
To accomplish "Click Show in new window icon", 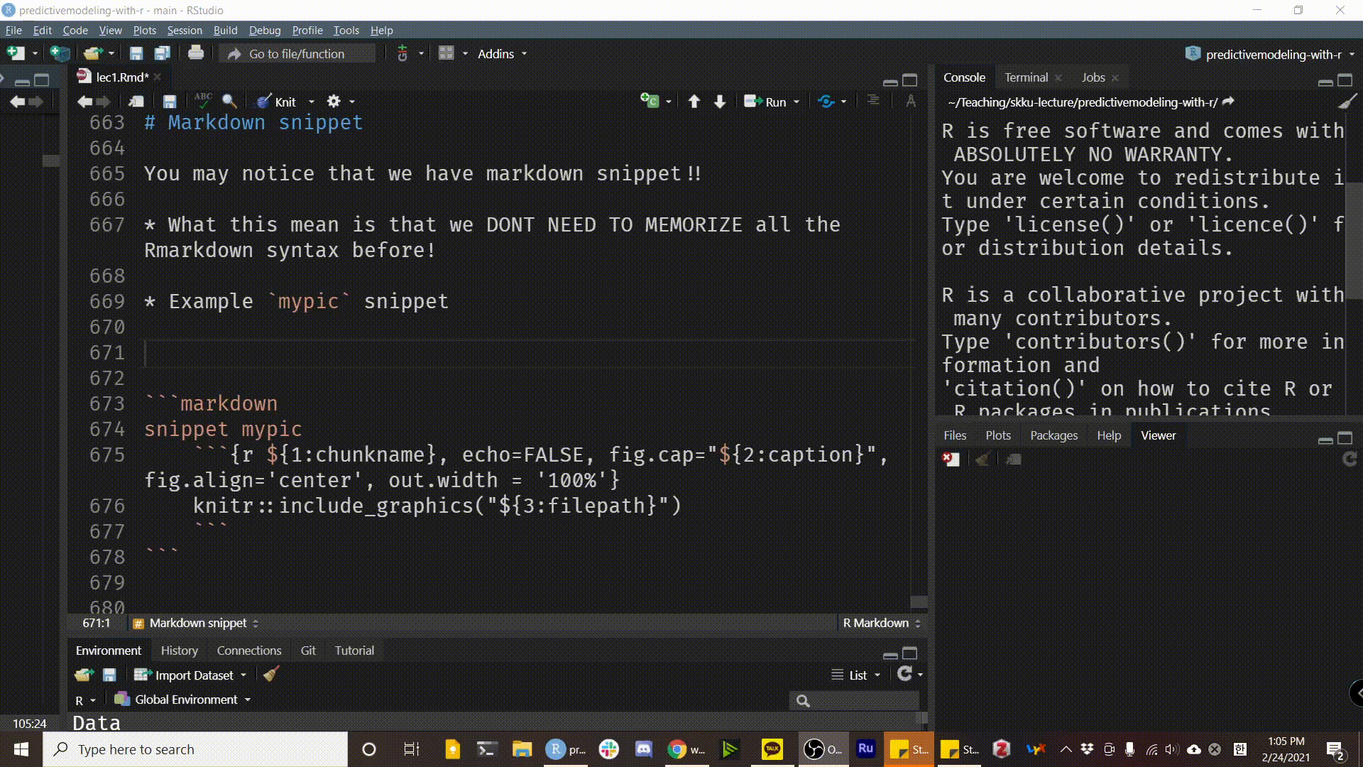I will pos(136,102).
